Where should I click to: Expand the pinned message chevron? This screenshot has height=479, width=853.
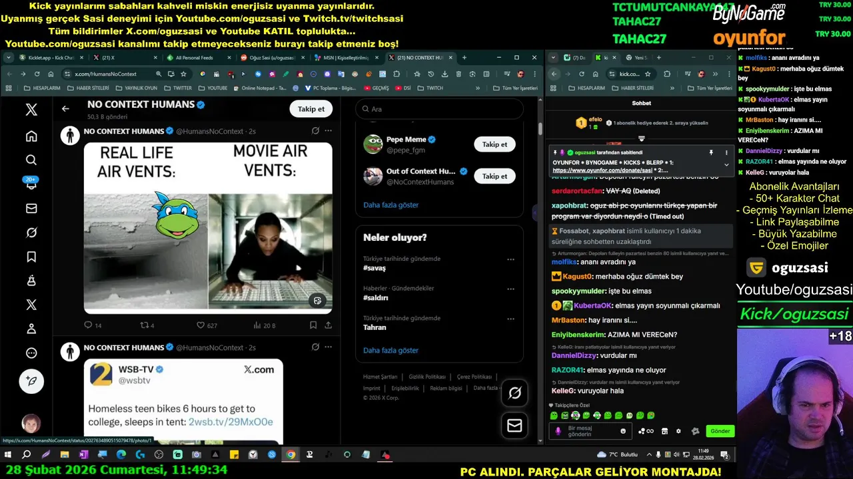726,164
